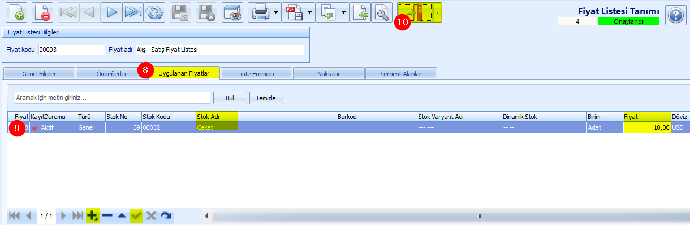This screenshot has width=690, height=225.
Task: Sort by the KayıtDurumu column header
Action: [53, 117]
